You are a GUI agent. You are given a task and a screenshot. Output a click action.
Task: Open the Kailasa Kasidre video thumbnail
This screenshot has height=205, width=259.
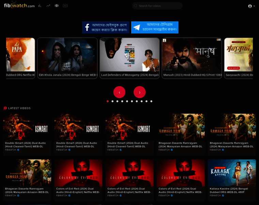pos(232,173)
